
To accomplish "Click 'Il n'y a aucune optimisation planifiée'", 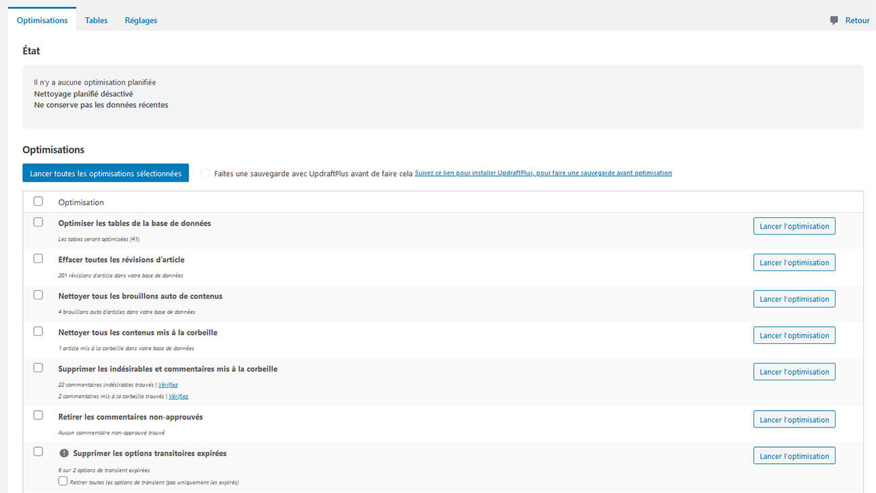I will pyautogui.click(x=95, y=82).
